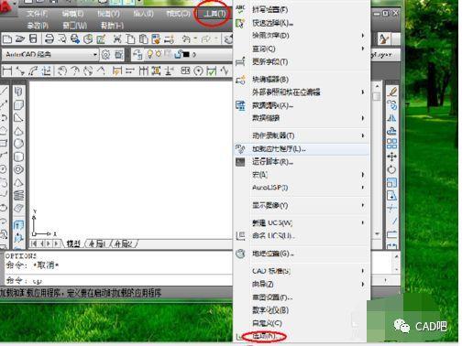Click the Cut (scissors) icon
The height and width of the screenshot is (346, 462).
[x=117, y=39]
